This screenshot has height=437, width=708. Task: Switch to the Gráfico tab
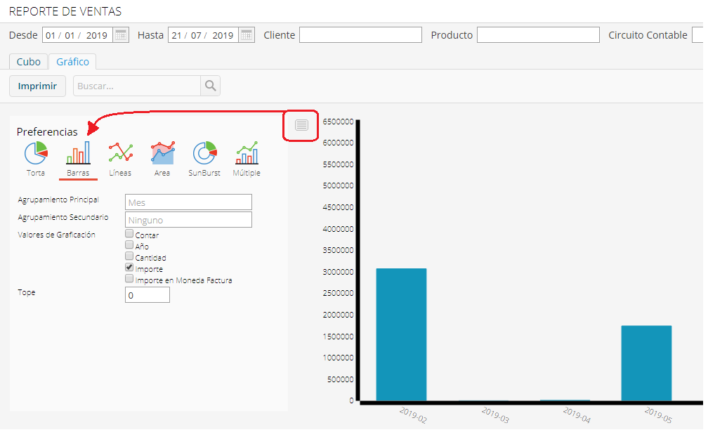[73, 62]
